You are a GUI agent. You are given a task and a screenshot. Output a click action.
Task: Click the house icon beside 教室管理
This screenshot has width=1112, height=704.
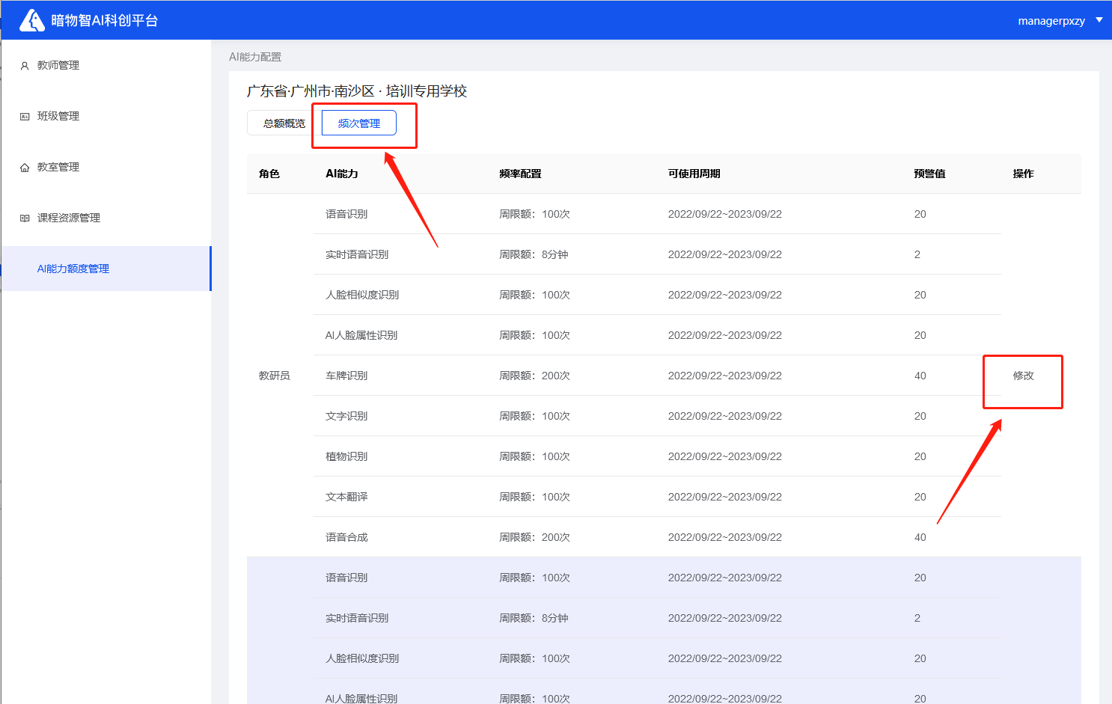25,168
